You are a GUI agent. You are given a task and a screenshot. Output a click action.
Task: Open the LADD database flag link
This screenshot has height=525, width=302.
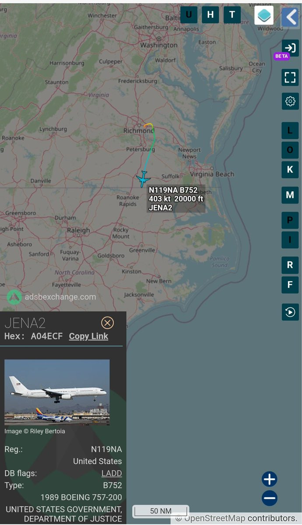[x=112, y=473]
